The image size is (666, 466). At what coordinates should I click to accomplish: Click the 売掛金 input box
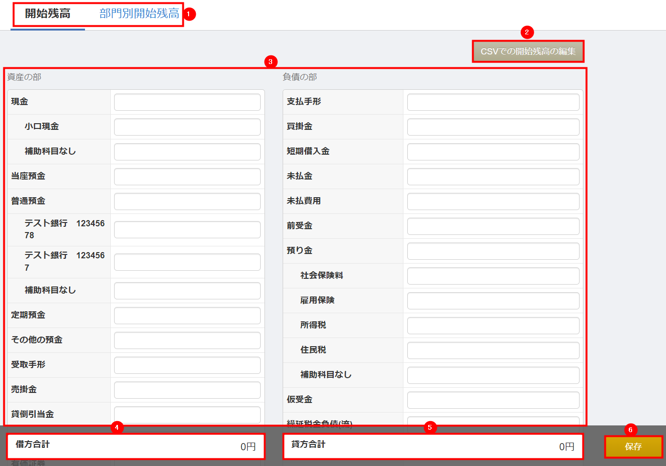pyautogui.click(x=187, y=390)
